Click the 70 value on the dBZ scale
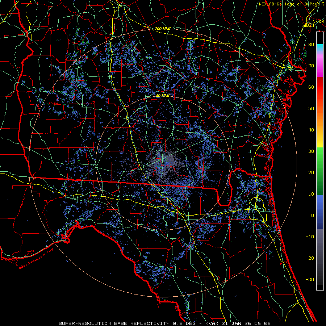326x326 pixels. [x=311, y=66]
